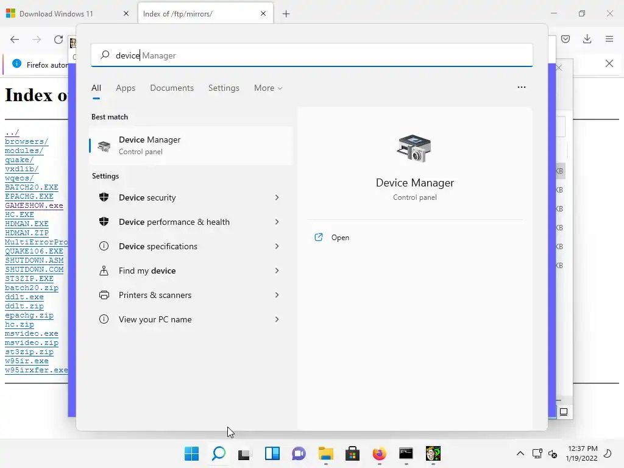Open Task View on taskbar
The image size is (624, 468).
[x=245, y=453]
